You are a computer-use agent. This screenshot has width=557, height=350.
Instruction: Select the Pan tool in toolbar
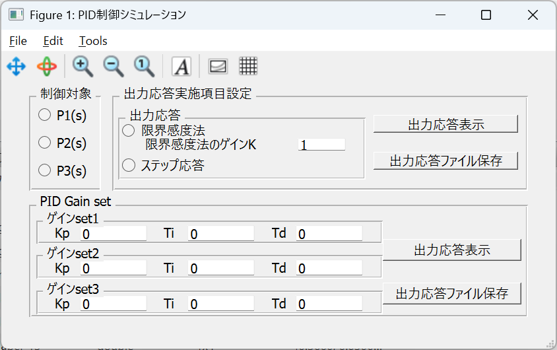click(16, 66)
